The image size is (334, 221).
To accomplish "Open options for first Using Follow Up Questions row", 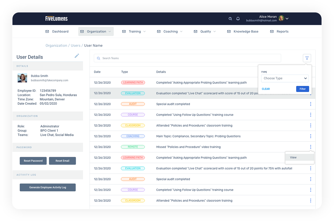I will click(x=310, y=115).
